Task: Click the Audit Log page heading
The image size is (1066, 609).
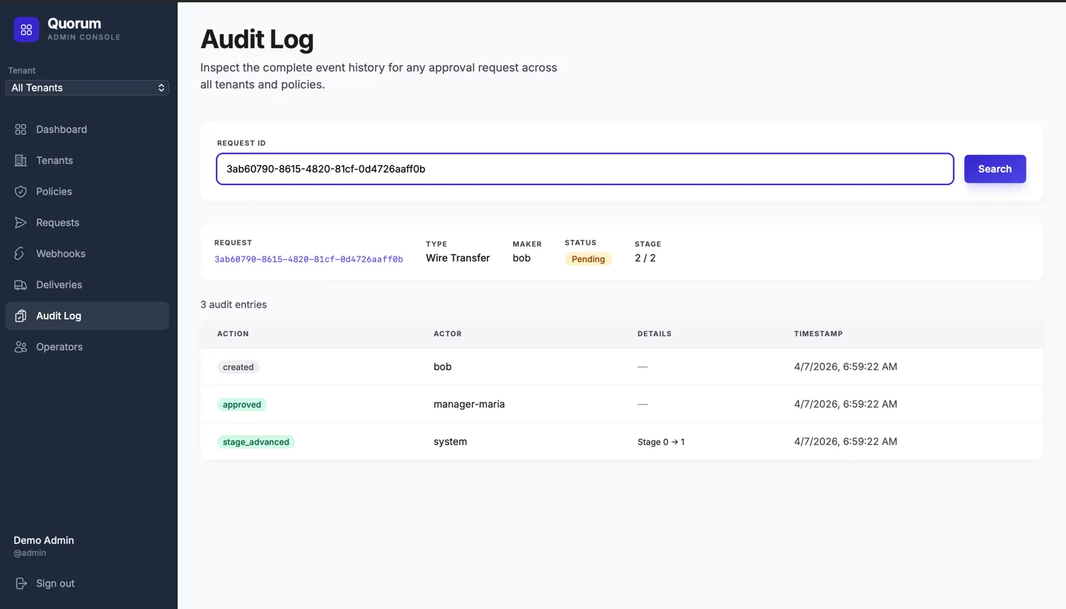Action: (257, 40)
